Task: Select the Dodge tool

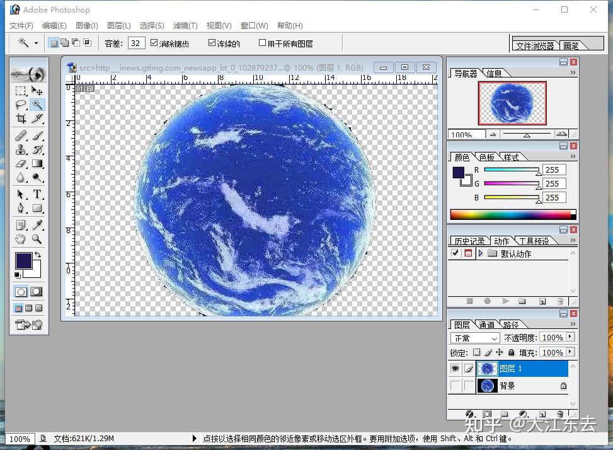Action: pyautogui.click(x=37, y=178)
